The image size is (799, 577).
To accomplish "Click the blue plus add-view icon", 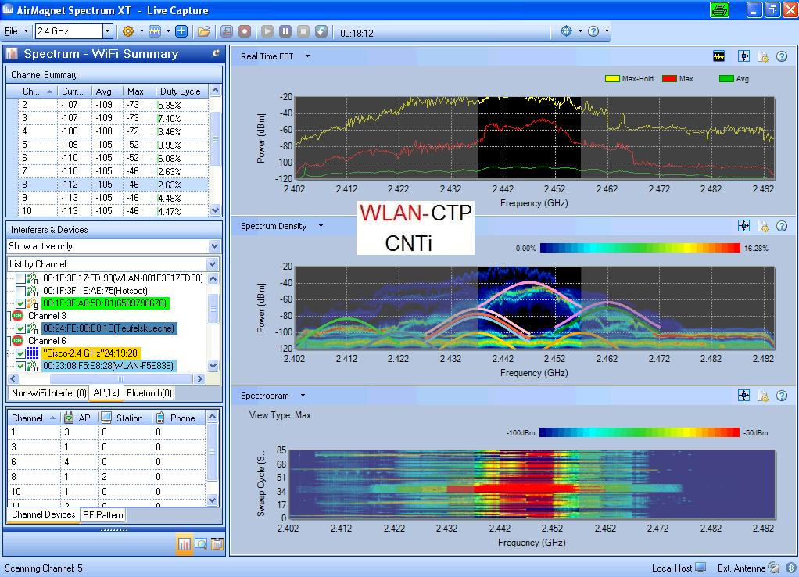I will point(181,31).
